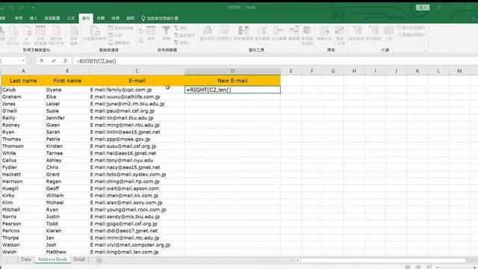Image resolution: width=478 pixels, height=269 pixels.
Task: Click the New E-mail header cell
Action: (x=232, y=81)
